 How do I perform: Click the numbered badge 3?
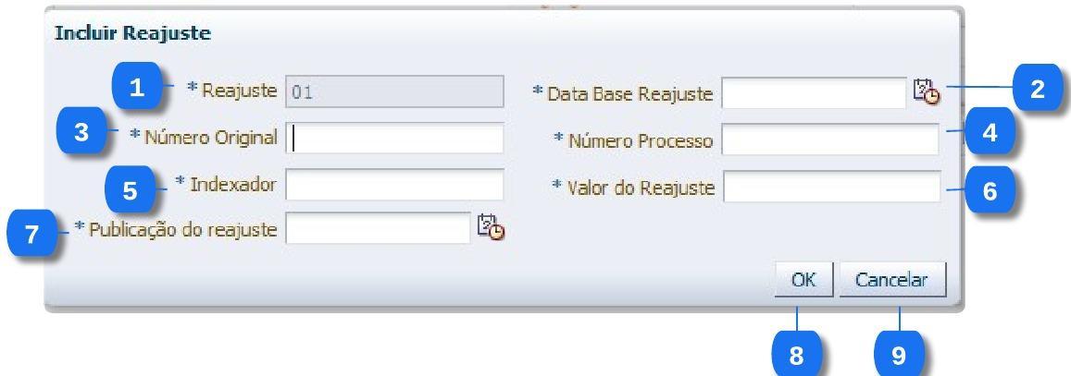pos(81,133)
